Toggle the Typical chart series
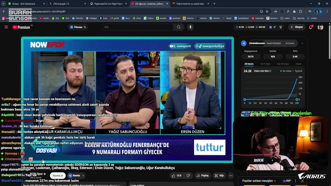The width and height of the screenshot is (331, 186). (x=297, y=71)
